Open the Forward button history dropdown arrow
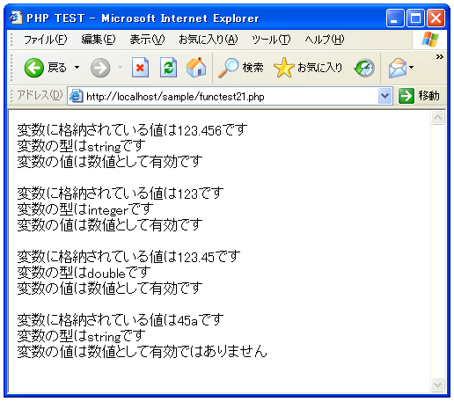This screenshot has height=402, width=454. pos(120,68)
